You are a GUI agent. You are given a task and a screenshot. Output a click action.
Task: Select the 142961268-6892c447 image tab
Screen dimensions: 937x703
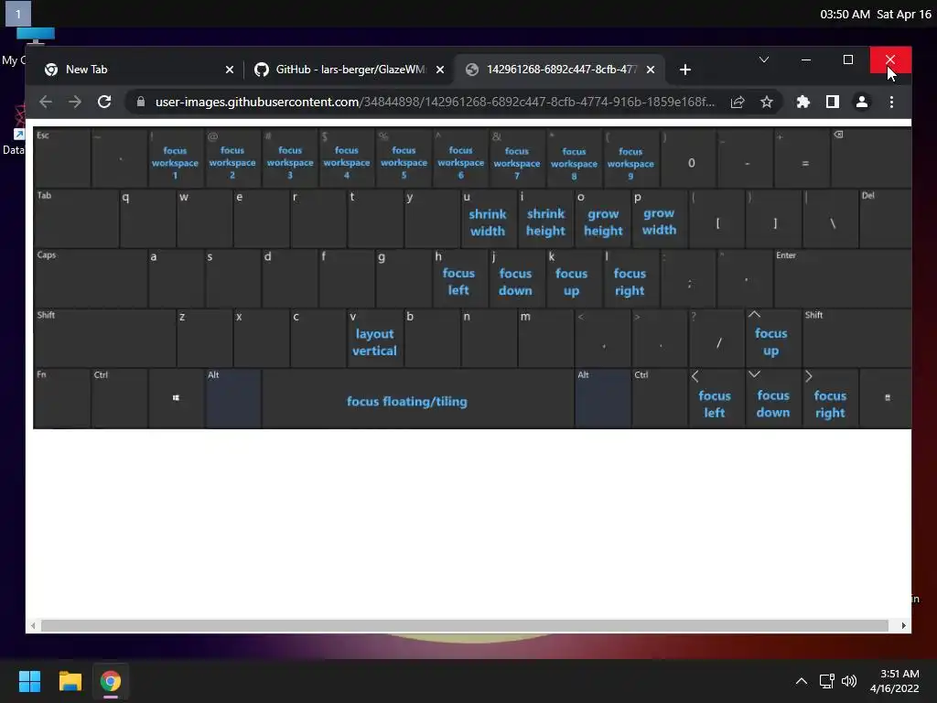tap(560, 70)
